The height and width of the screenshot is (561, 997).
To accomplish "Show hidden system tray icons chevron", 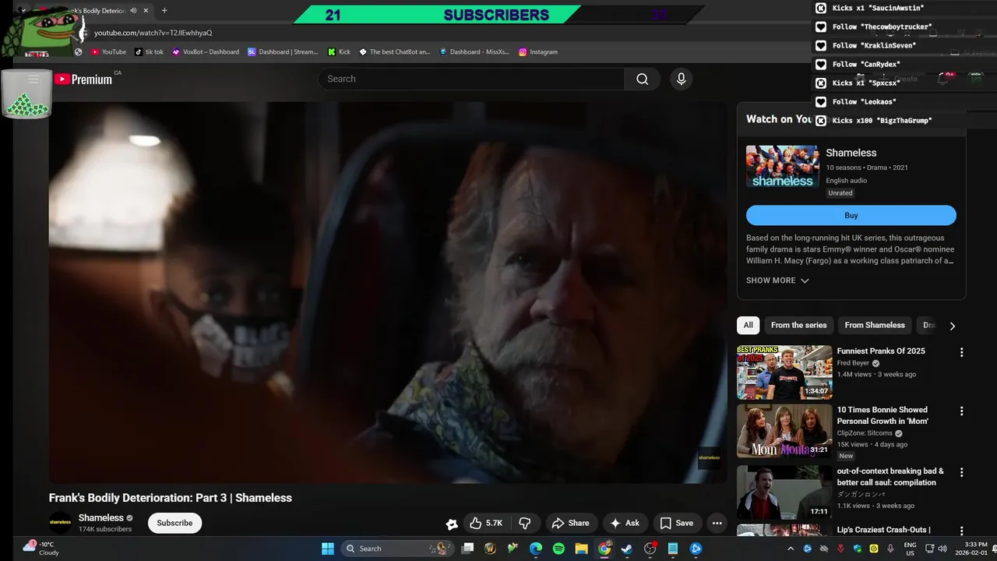I will pyautogui.click(x=791, y=549).
